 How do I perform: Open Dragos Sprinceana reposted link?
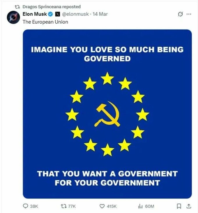coord(52,7)
